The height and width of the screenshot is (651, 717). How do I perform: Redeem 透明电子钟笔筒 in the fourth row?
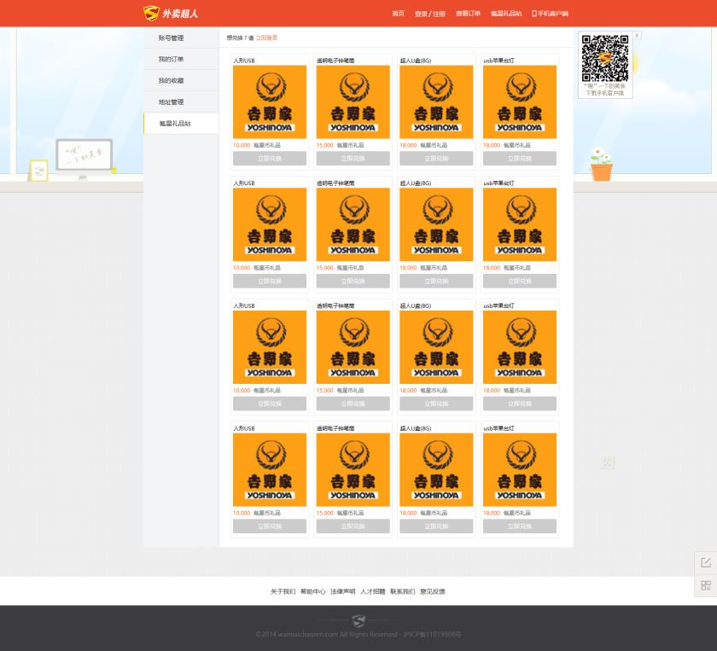tap(353, 526)
